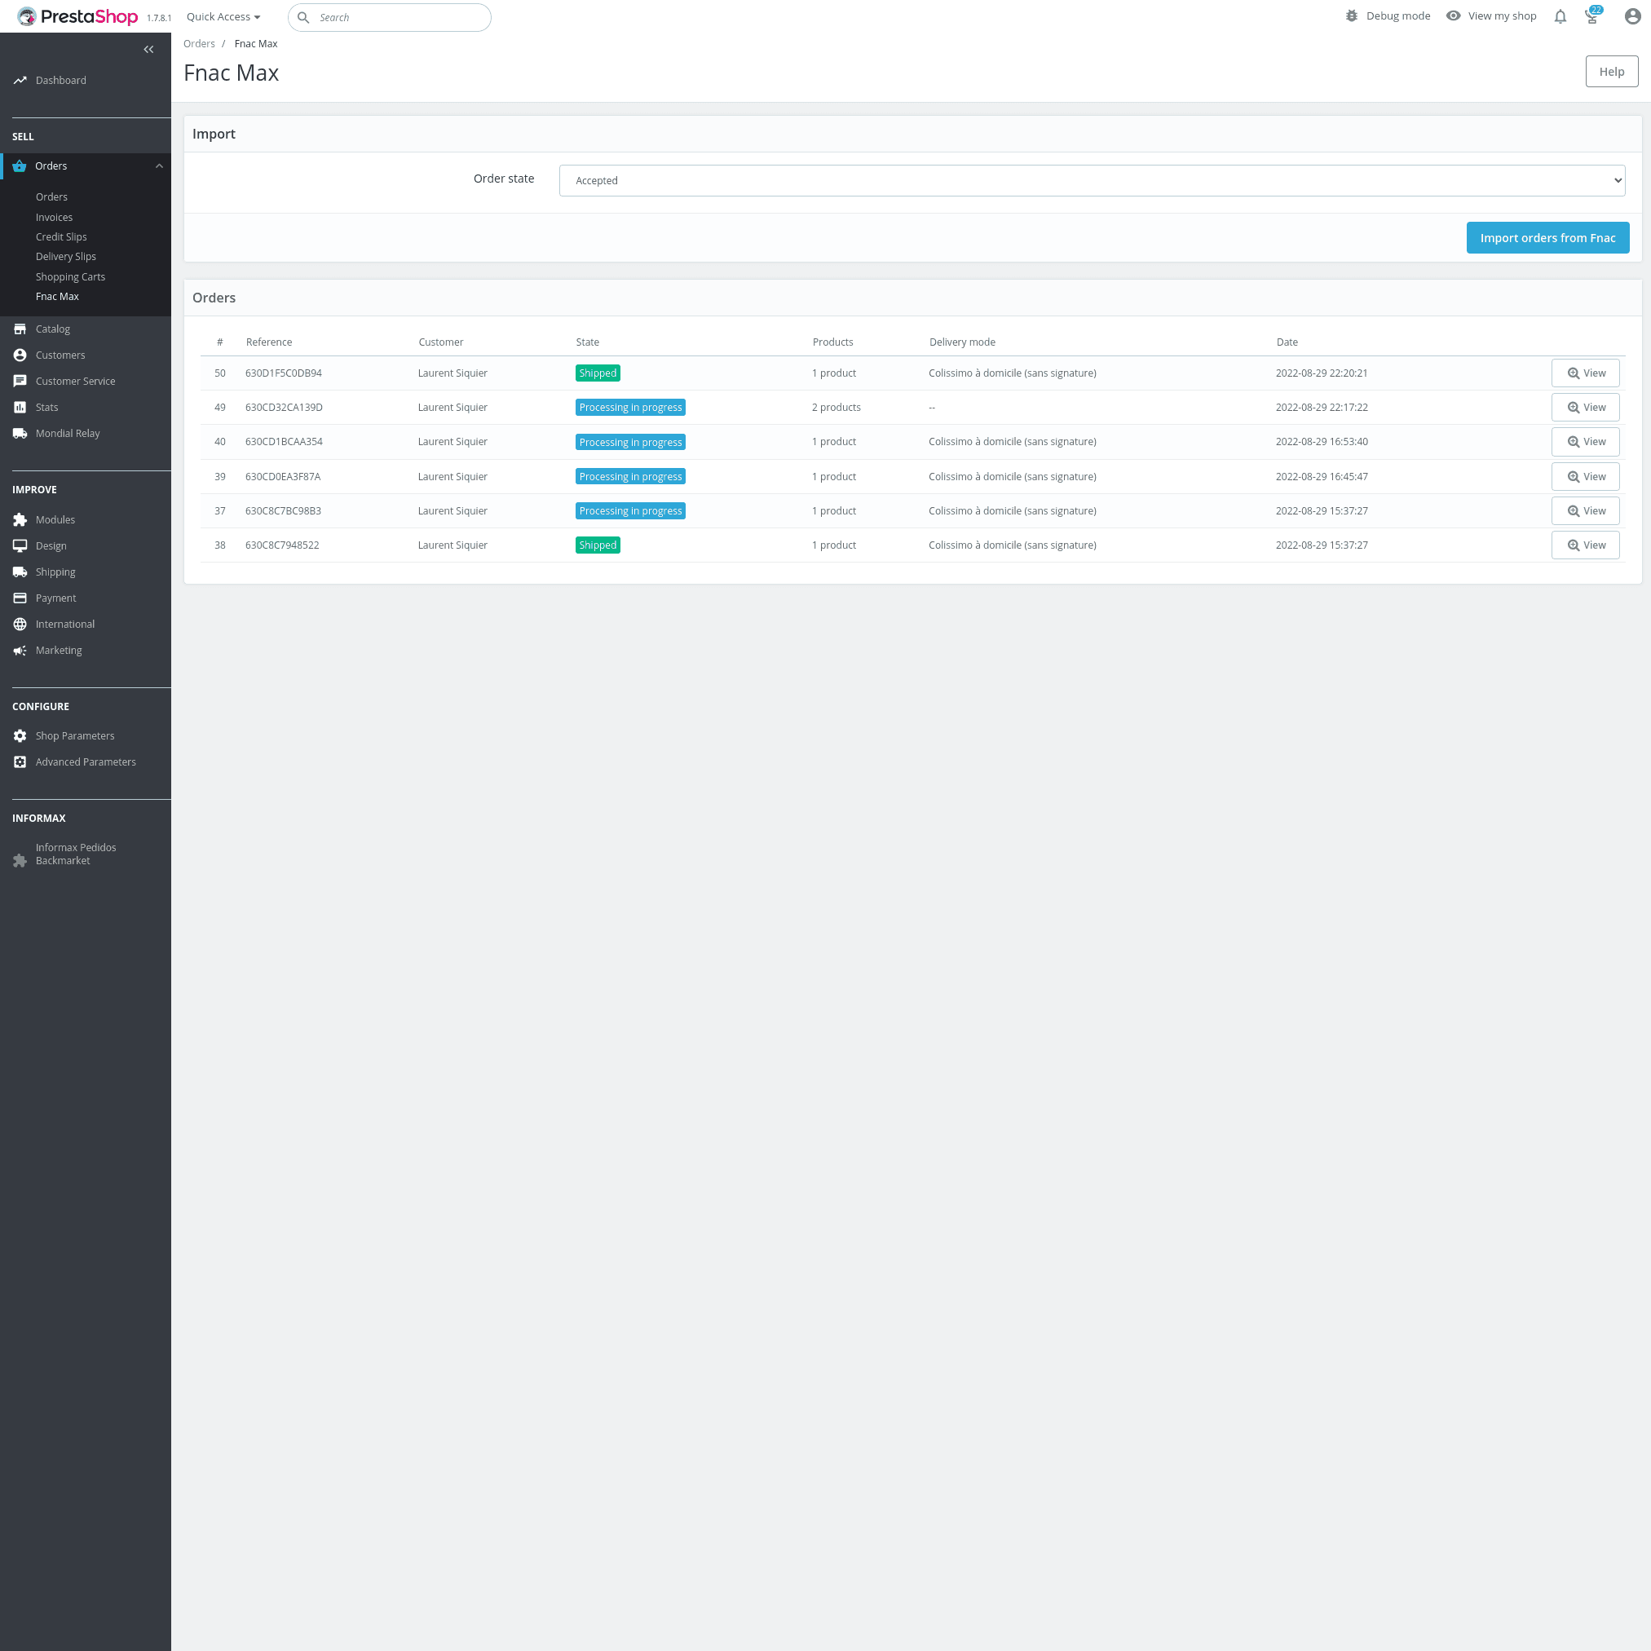Click the Mondial Relay truck icon
This screenshot has height=1651, width=1651.
[x=20, y=433]
